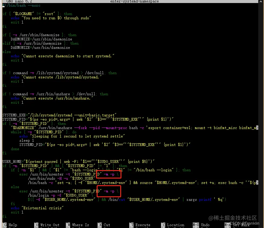
Task: Click the ^O Write Out shortcut
Action: (x=47, y=225)
